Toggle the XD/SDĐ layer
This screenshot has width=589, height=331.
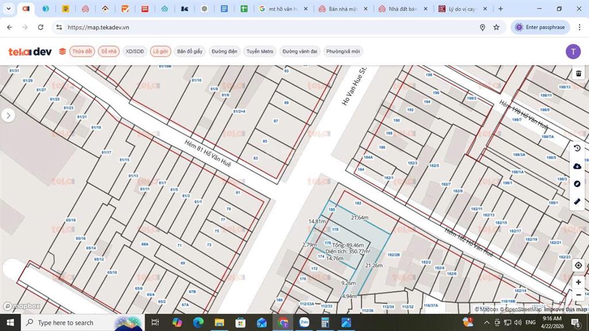[x=135, y=51]
